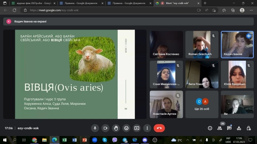The image size is (257, 144).
Task: Click the 'Кедич Іванна на екрані' banner
Action: coord(128,21)
